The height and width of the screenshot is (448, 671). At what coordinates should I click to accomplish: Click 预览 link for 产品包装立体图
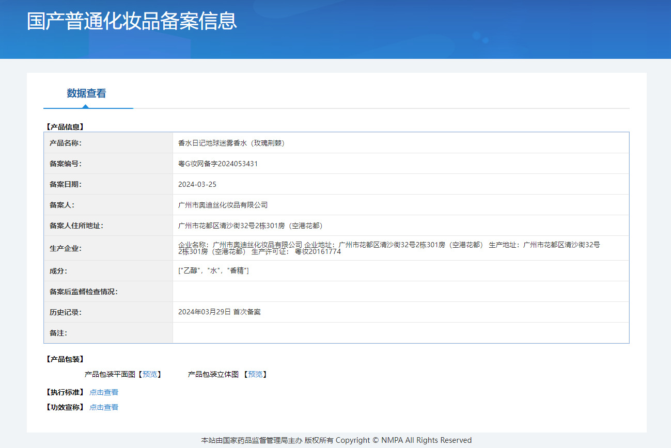(x=255, y=374)
